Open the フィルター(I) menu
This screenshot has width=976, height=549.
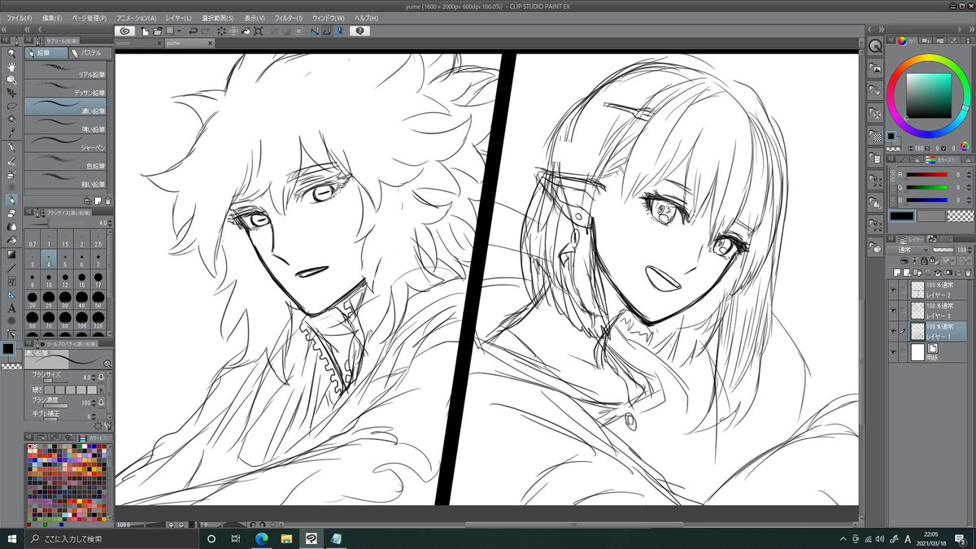[x=288, y=17]
